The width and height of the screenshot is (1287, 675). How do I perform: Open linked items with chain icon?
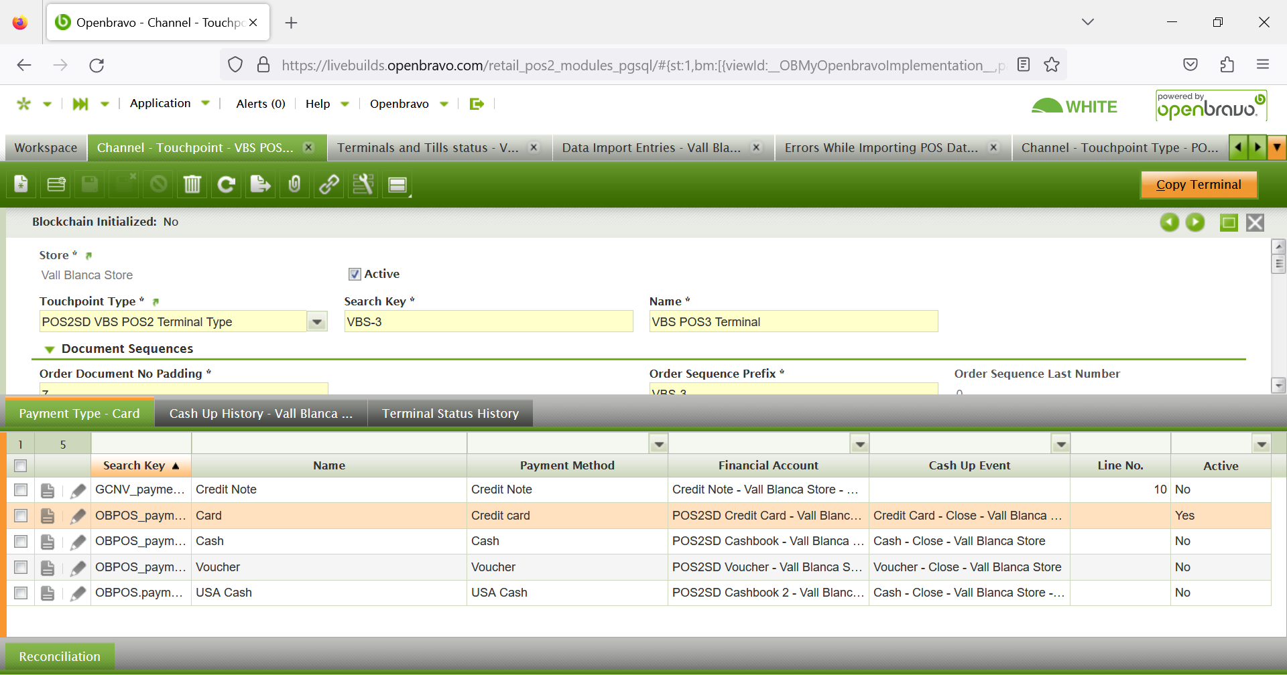329,184
